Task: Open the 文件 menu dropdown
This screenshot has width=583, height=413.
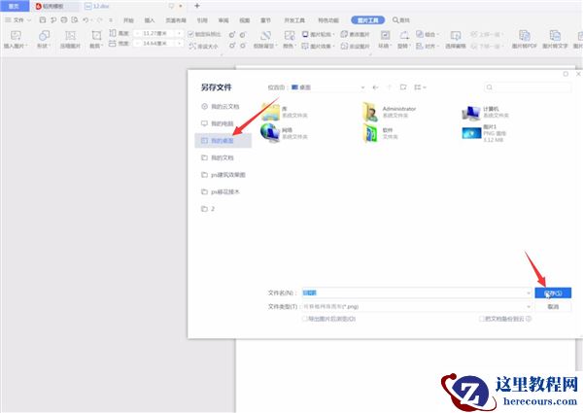Action: click(x=17, y=20)
